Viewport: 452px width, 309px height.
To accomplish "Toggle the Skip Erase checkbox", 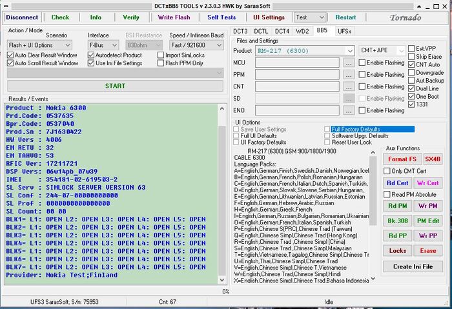I will [412, 56].
